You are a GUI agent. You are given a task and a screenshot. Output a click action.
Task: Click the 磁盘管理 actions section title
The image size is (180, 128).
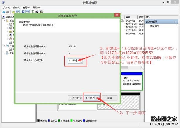[x=151, y=22]
